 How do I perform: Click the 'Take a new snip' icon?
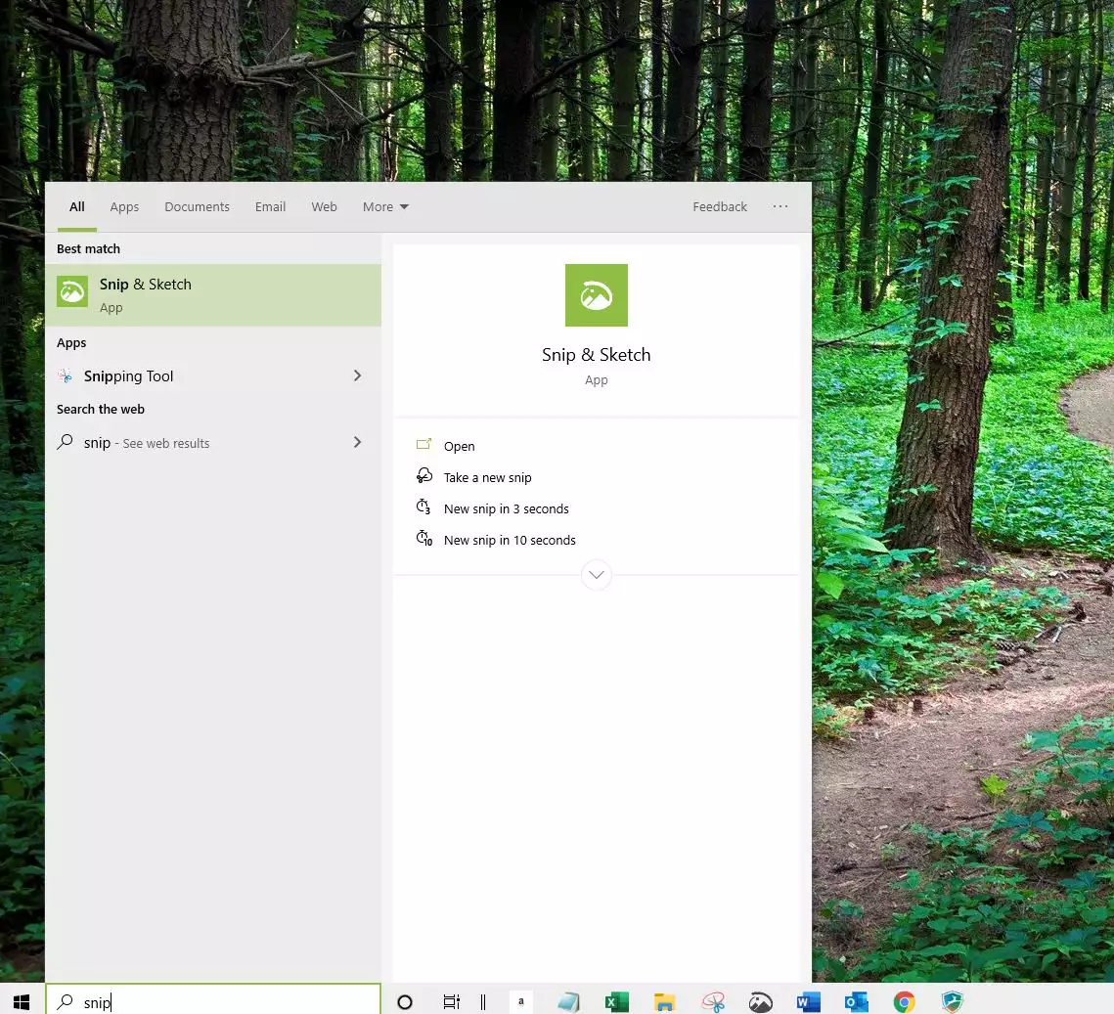click(x=424, y=476)
